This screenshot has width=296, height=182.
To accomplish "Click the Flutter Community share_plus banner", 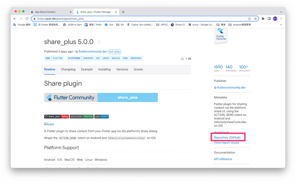I will 101,97.
